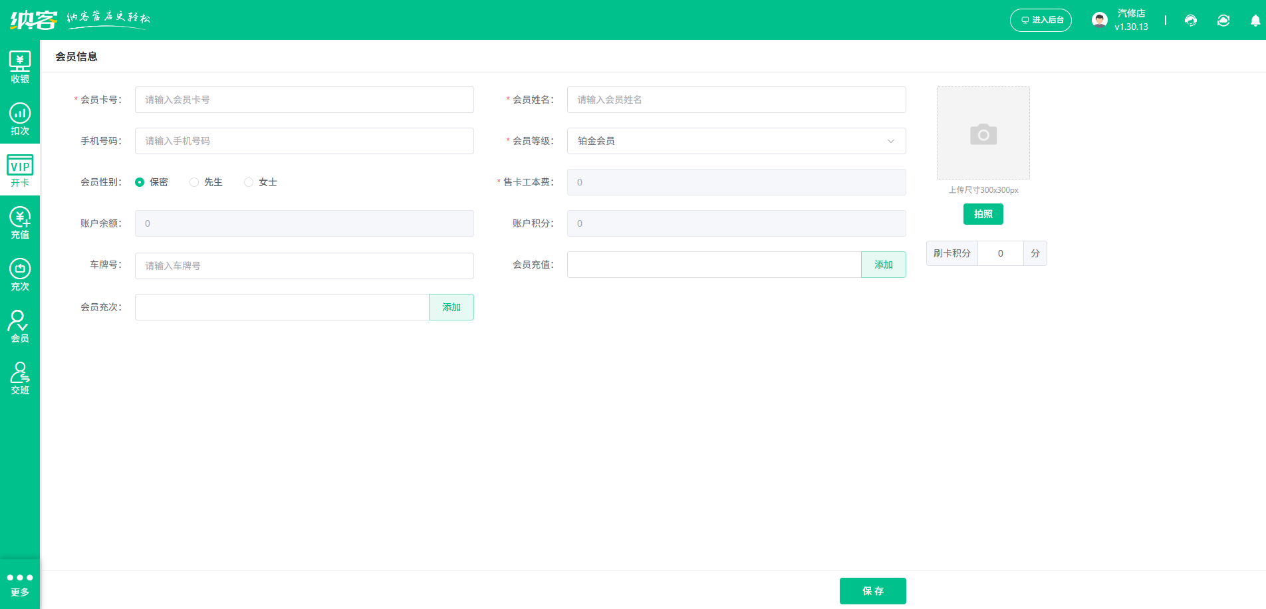Go to 充次 top-up count icon
This screenshot has height=609, width=1266.
[20, 275]
